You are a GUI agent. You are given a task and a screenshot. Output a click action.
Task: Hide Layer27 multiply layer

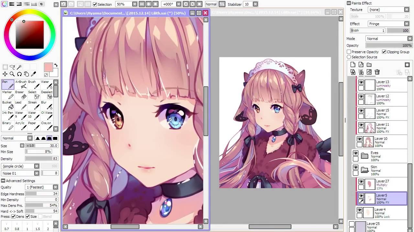click(361, 181)
